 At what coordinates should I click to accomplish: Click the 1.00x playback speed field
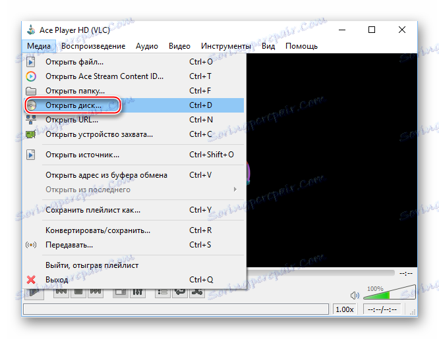tap(344, 309)
